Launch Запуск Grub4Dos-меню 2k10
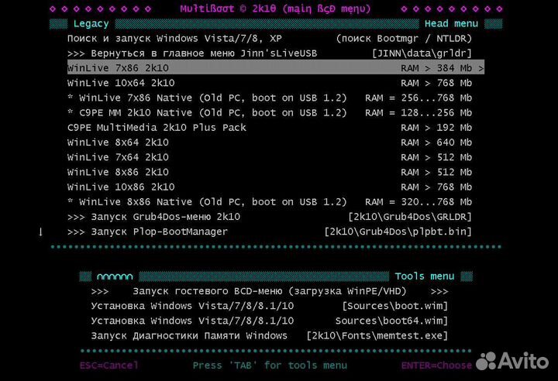 [270, 217]
